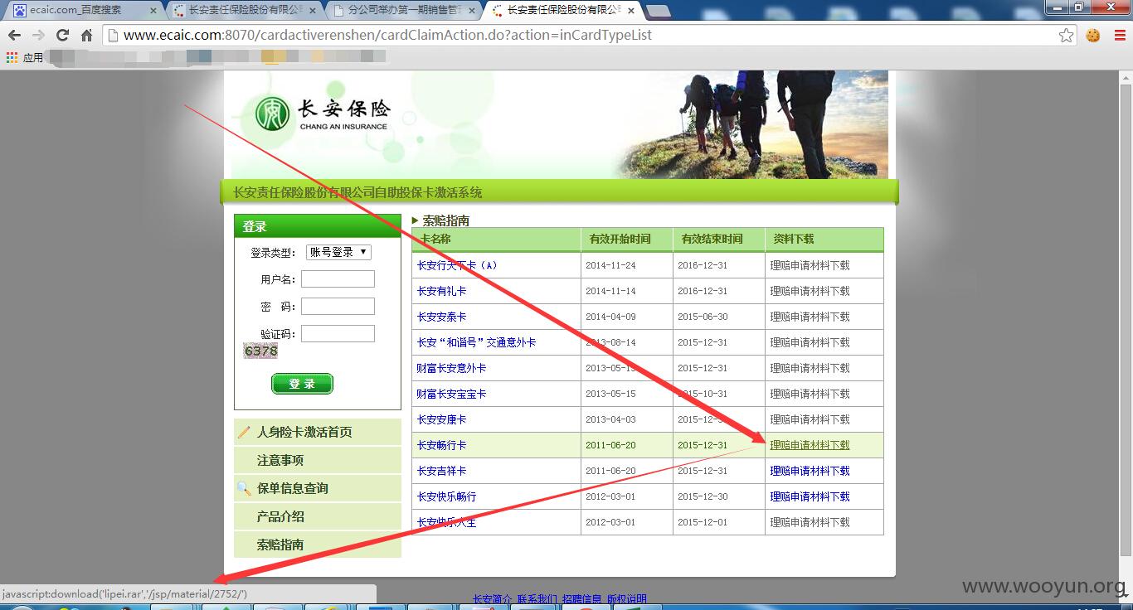The width and height of the screenshot is (1133, 610).
Task: Open the 长安快乐畅行 link
Action: click(446, 496)
